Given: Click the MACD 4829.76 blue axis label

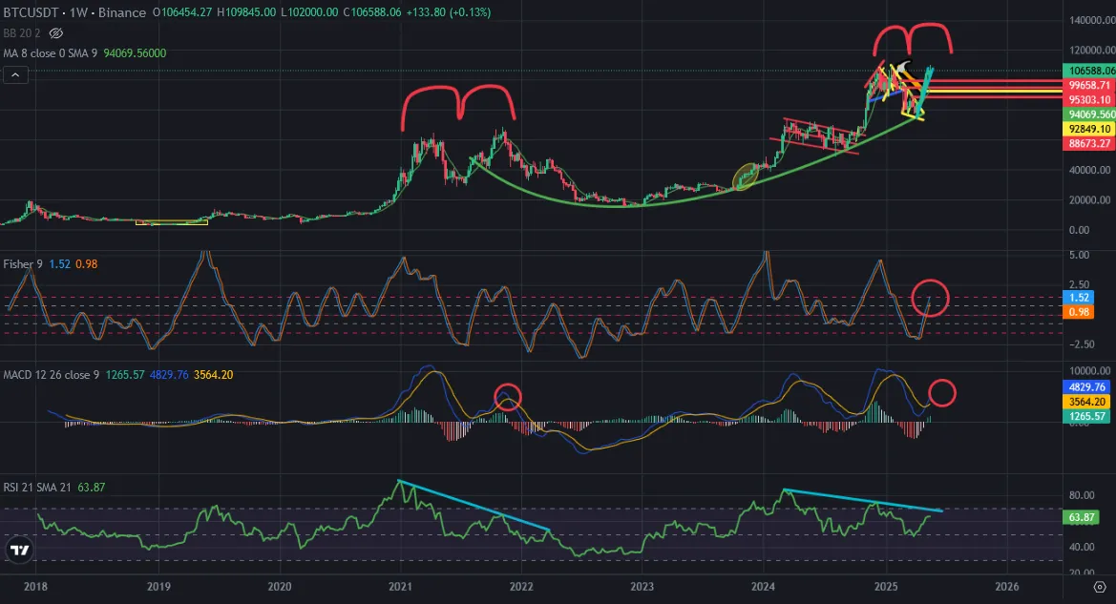Looking at the screenshot, I should [x=1086, y=387].
